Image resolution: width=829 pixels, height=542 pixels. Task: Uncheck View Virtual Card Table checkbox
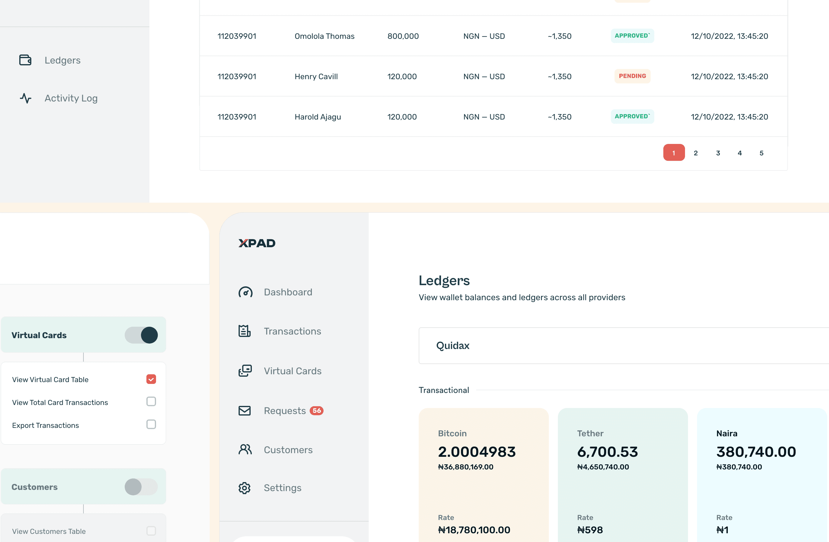click(x=151, y=379)
